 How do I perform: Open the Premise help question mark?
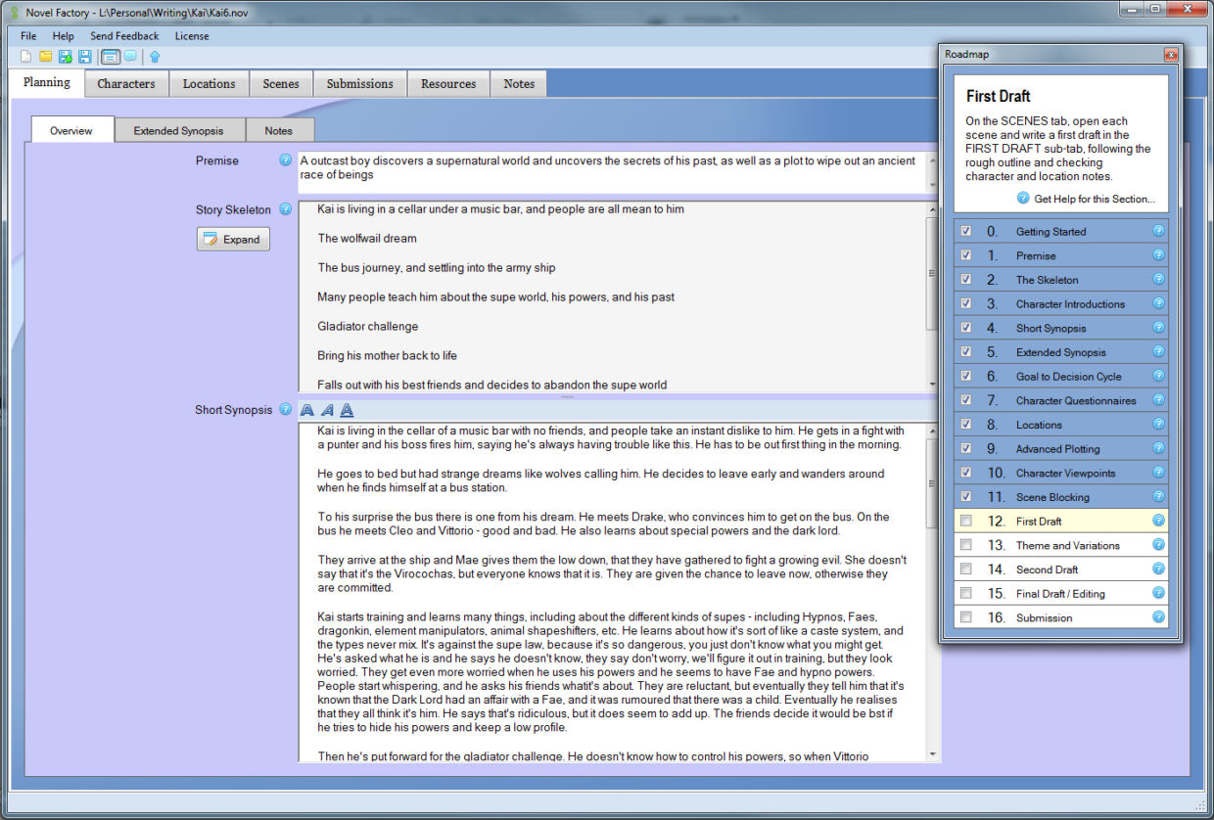point(284,160)
